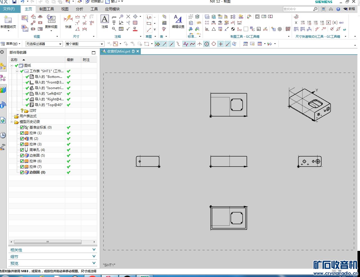Toggle the 简单孔 (4) feature checkbox
This screenshot has height=277, width=360.
pos(22,150)
